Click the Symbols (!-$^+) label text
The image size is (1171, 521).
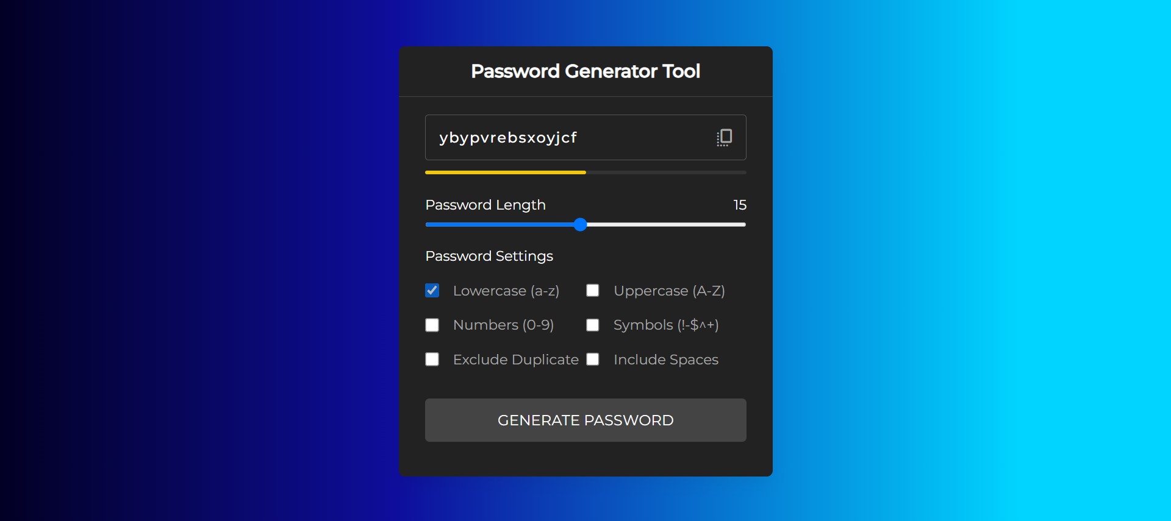(x=666, y=325)
